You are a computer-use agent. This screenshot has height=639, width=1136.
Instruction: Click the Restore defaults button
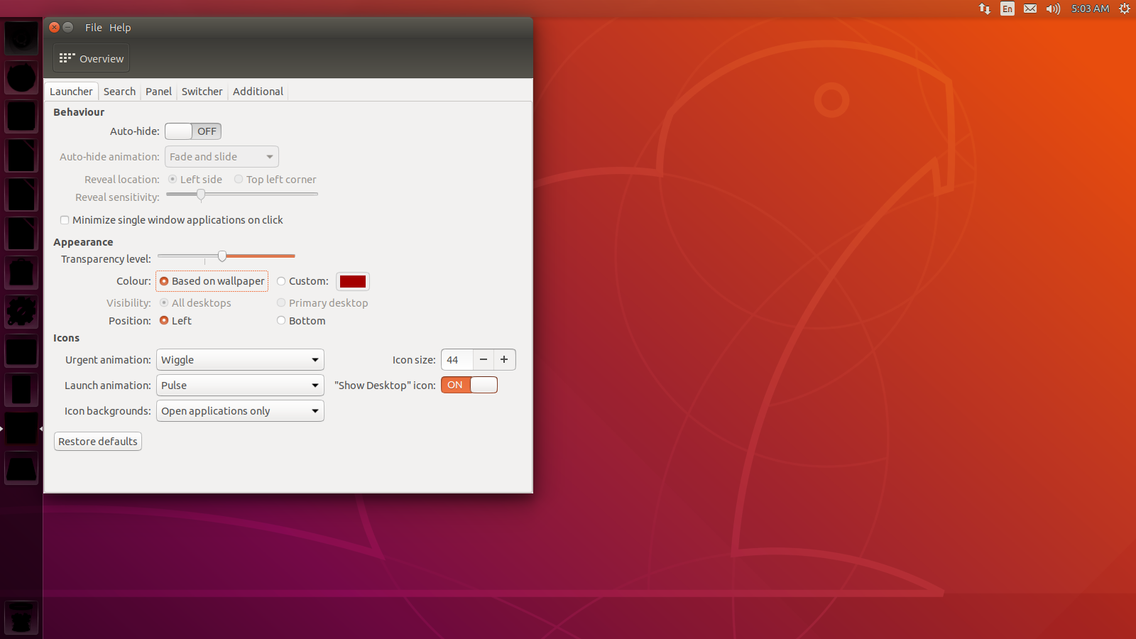(x=97, y=441)
